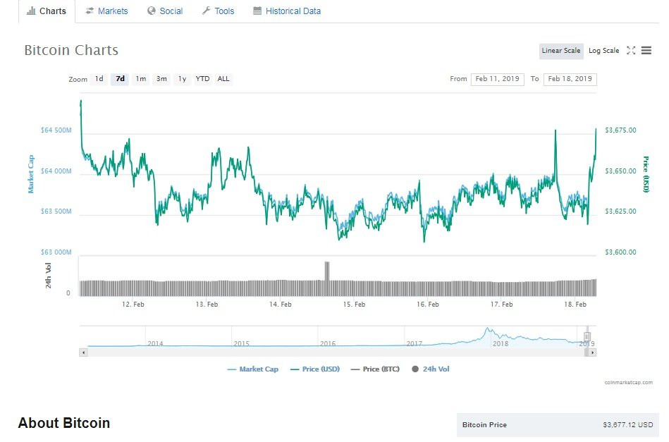Open the Social tab
This screenshot has height=442, width=669.
pos(165,11)
